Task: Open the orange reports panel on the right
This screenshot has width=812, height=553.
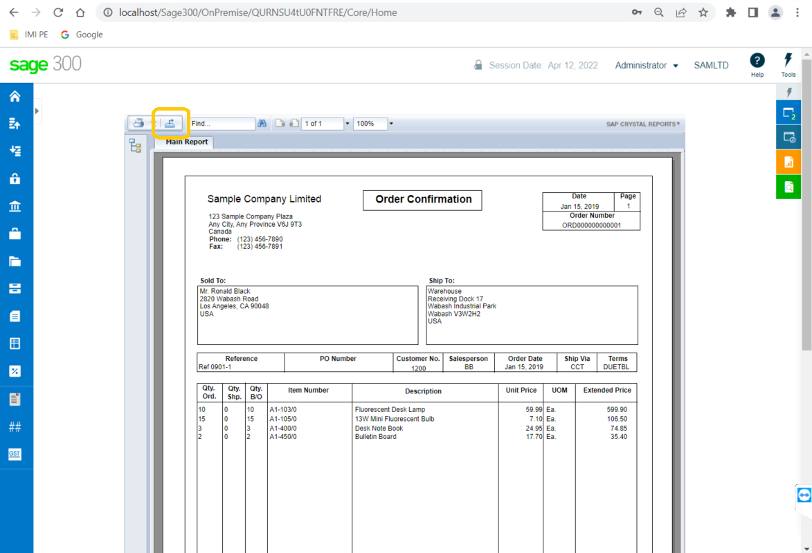Action: click(x=788, y=162)
